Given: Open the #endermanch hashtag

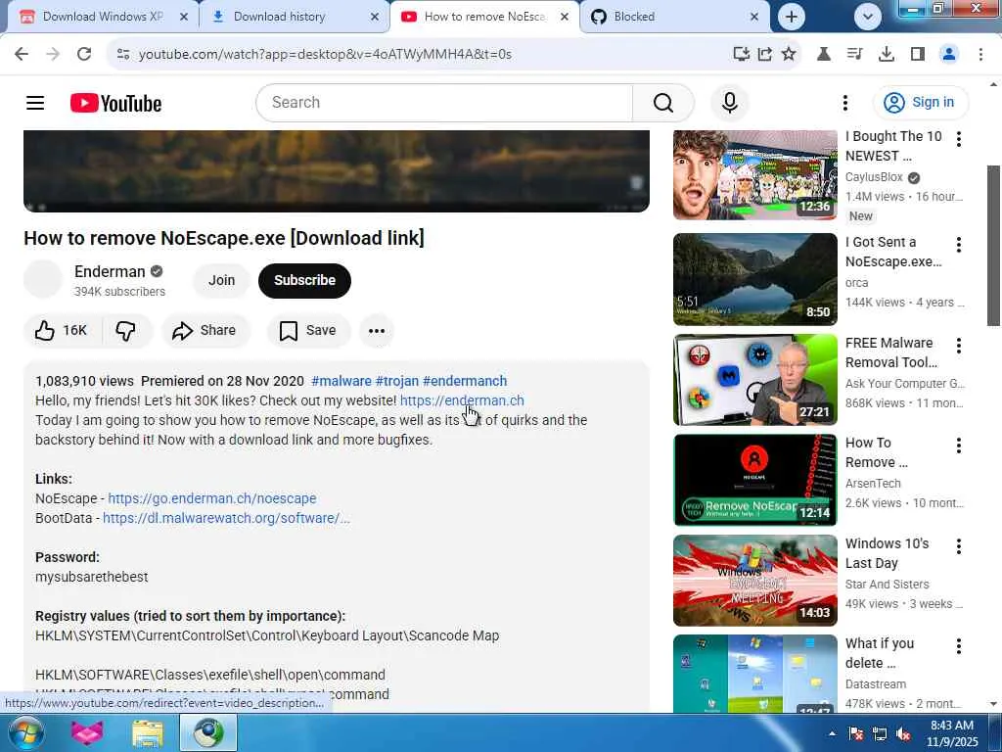Looking at the screenshot, I should click(x=465, y=381).
